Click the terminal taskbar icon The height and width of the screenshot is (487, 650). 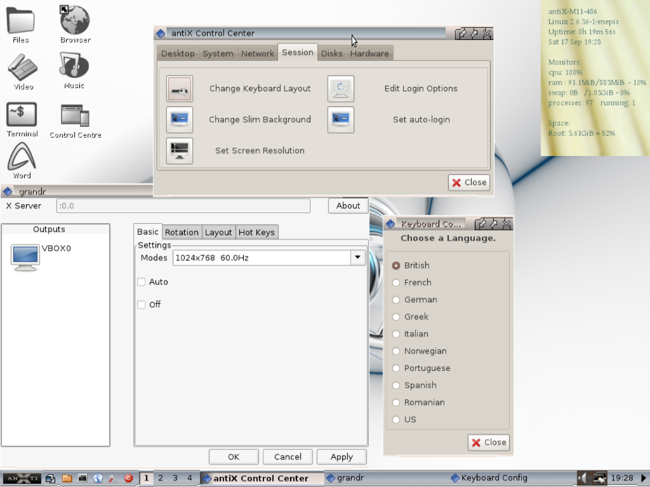pyautogui.click(x=83, y=478)
